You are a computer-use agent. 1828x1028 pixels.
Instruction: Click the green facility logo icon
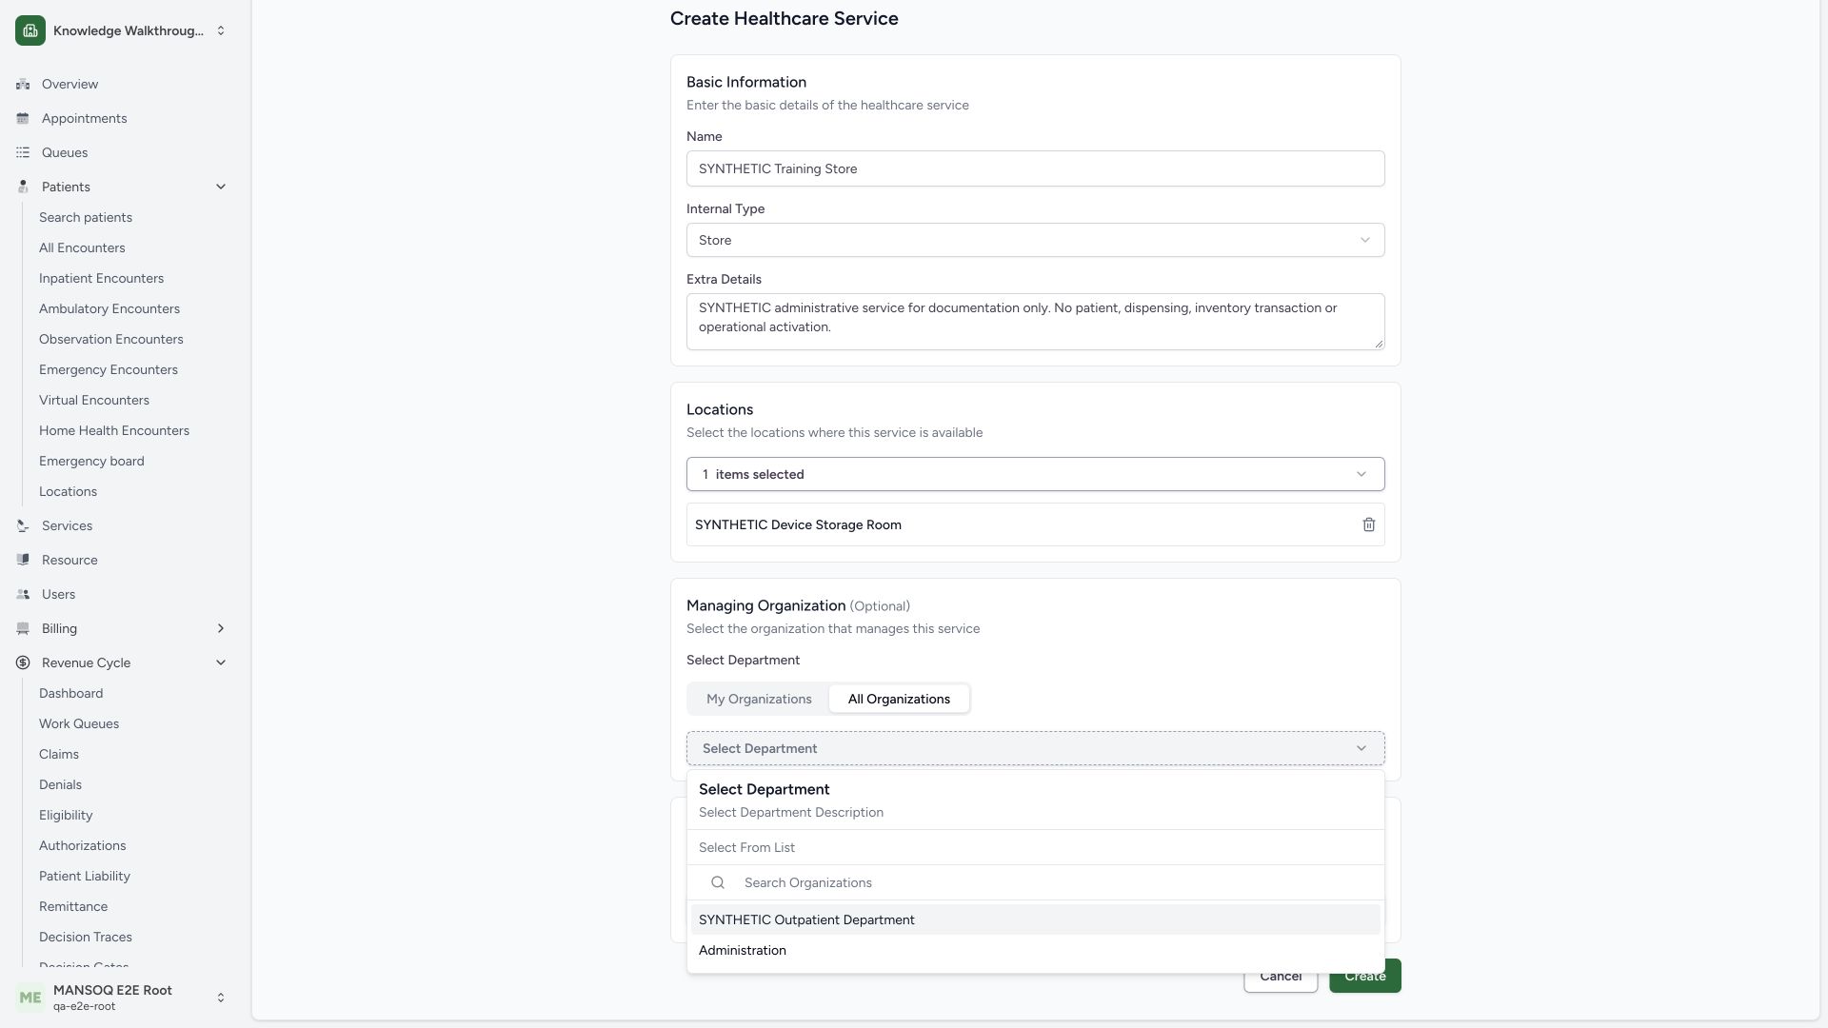pos(30,30)
